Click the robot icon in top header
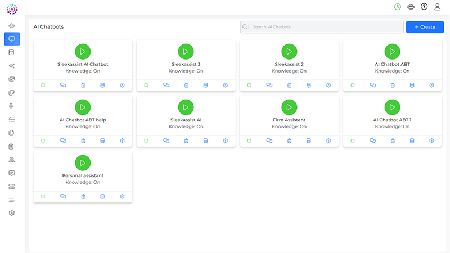The width and height of the screenshot is (450, 253). click(x=411, y=7)
